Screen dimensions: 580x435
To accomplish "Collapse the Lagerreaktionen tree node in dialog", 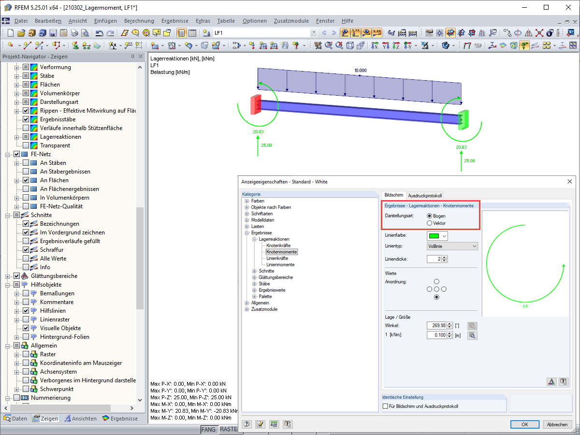I will [x=254, y=239].
